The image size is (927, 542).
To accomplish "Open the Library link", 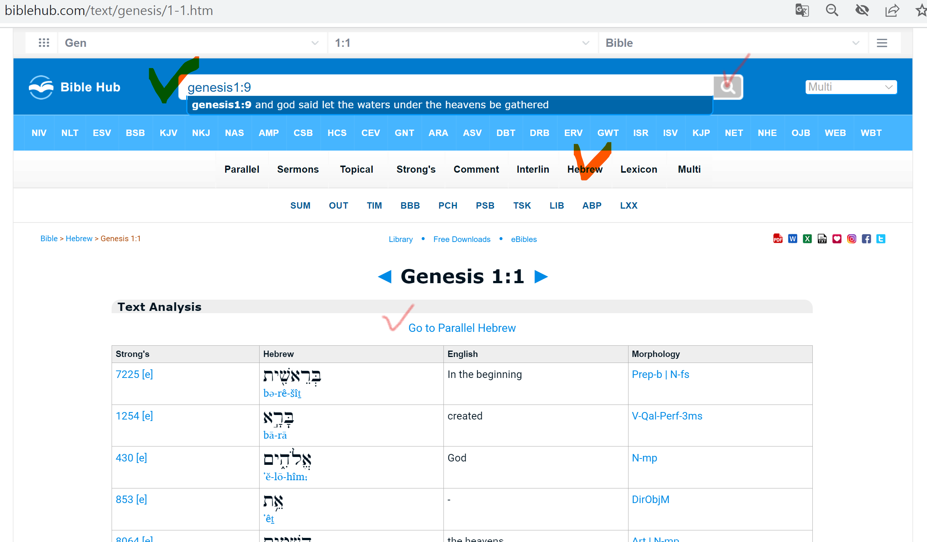I will (401, 239).
